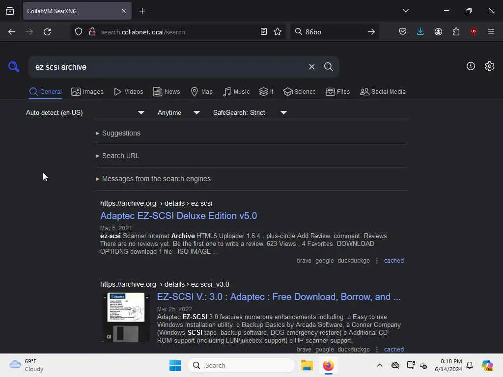
Task: Switch to the Images category
Action: click(x=87, y=92)
